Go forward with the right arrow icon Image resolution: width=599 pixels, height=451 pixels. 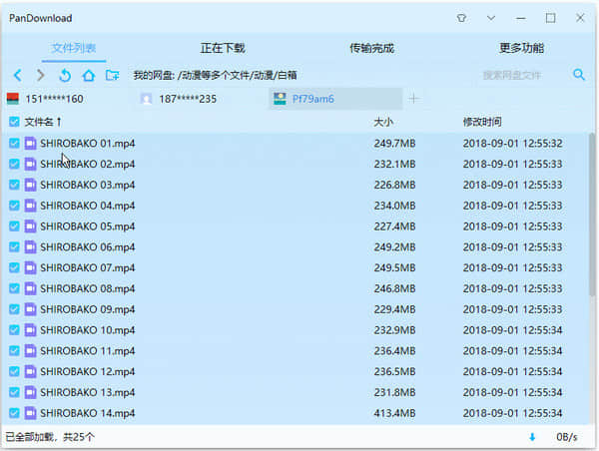point(41,75)
